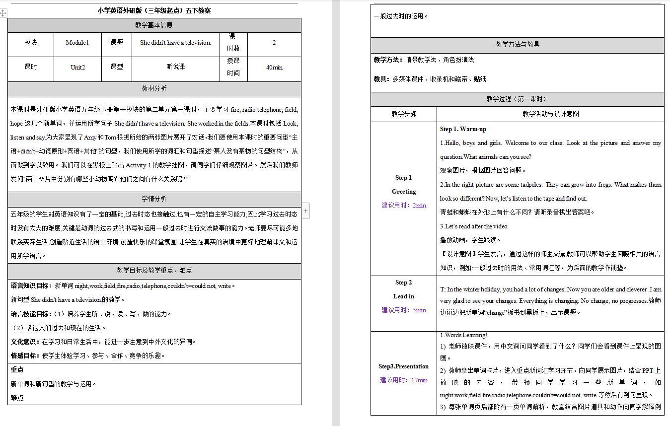670x426 pixels.
Task: Click the standalone bold 重点 heading
Action: tap(17, 370)
